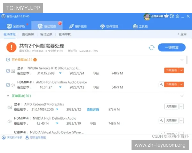The image size is (192, 153).
Task: Open the options arrow for AMD Radeon Graphics
Action: pyautogui.click(x=181, y=106)
